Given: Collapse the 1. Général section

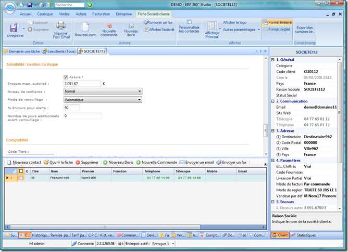Looking at the screenshot, I should [273, 60].
